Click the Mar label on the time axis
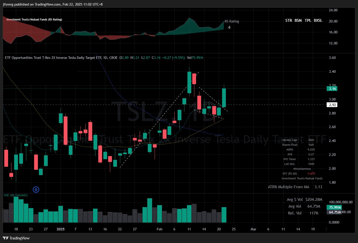 coord(253,229)
